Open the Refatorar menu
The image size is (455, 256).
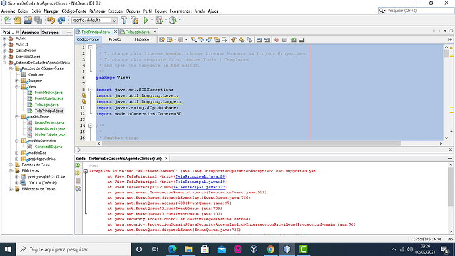[97, 11]
